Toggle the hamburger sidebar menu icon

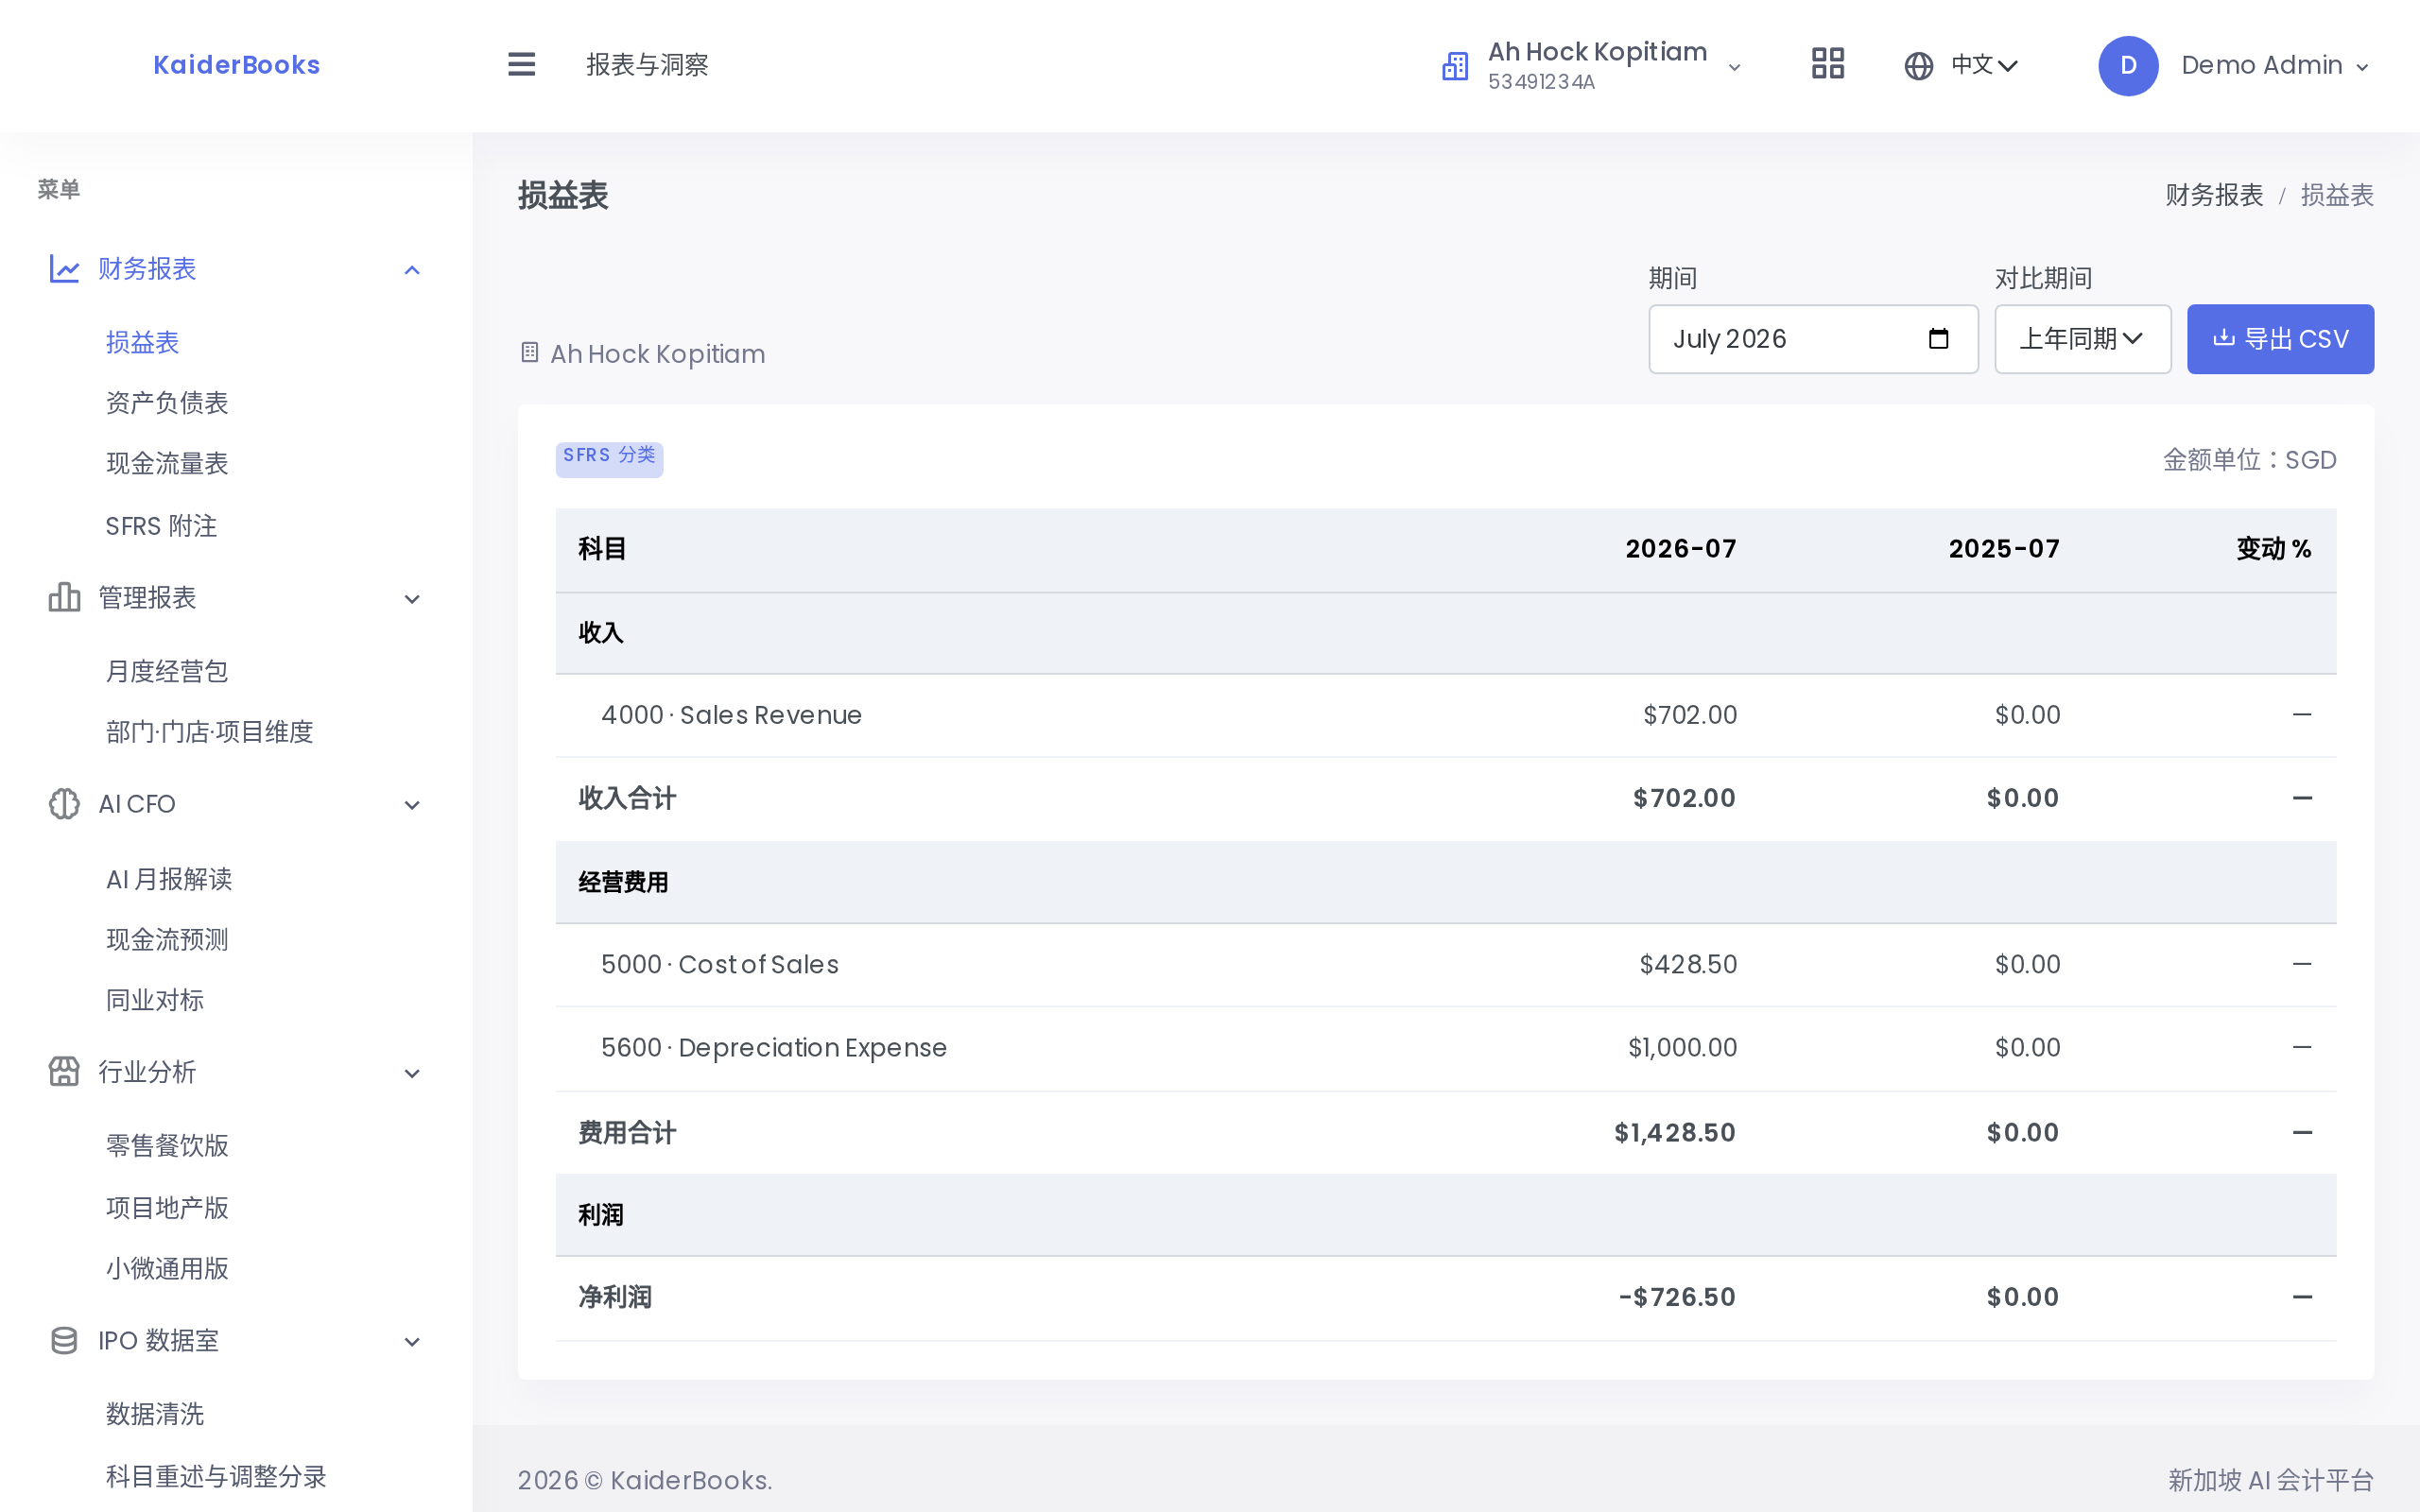(521, 65)
